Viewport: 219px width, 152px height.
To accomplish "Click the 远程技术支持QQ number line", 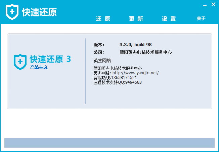I will pyautogui.click(x=117, y=82).
